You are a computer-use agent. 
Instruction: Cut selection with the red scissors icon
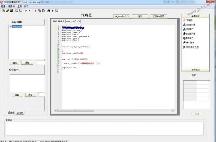(x=35, y=10)
